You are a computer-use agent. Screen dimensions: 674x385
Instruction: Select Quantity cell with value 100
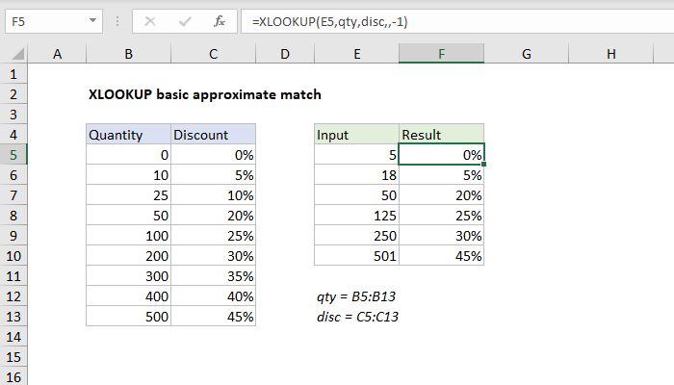(x=128, y=236)
